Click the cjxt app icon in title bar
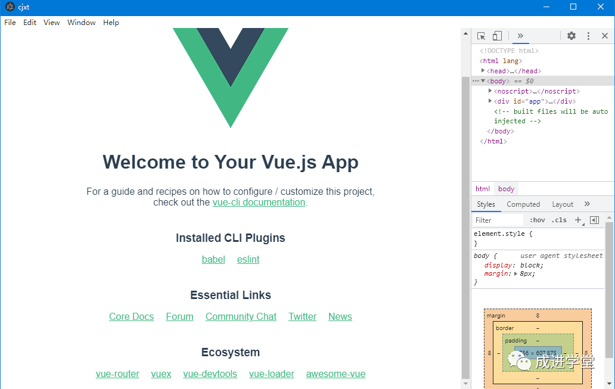The image size is (615, 389). pos(10,7)
